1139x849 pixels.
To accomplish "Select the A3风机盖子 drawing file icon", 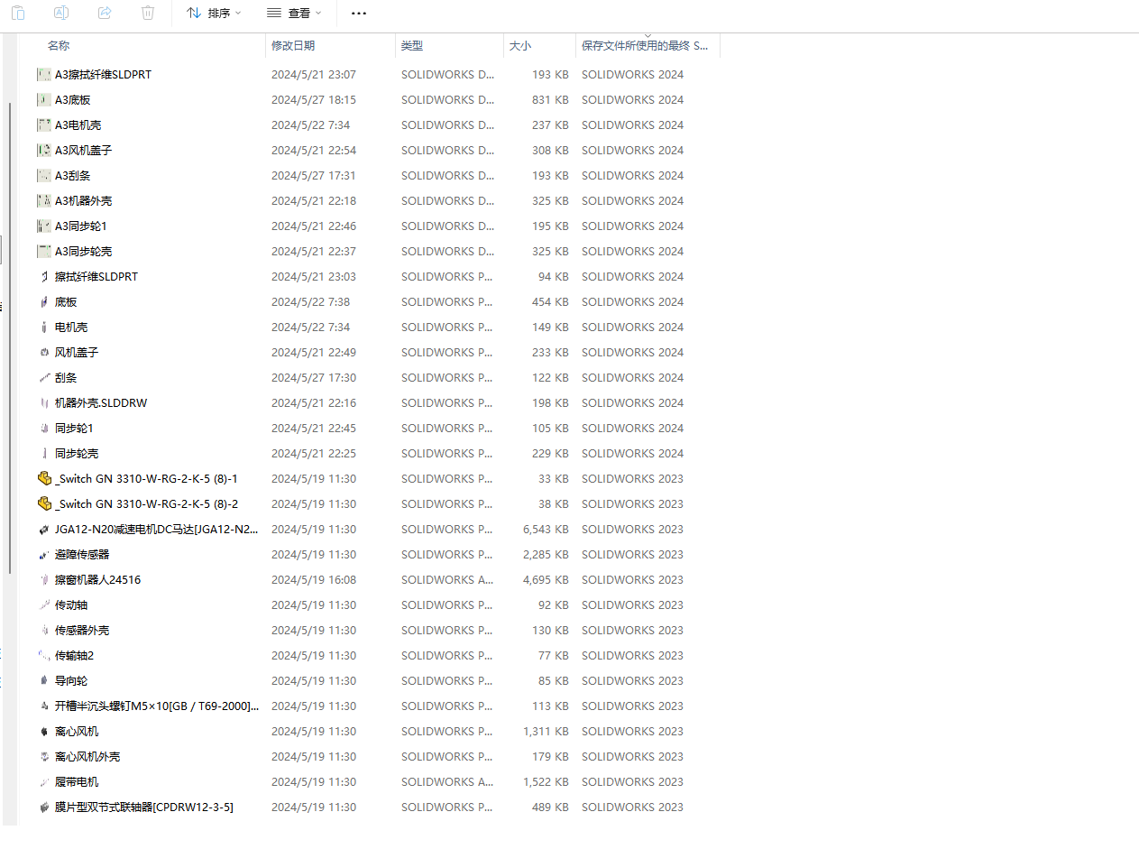I will 44,150.
